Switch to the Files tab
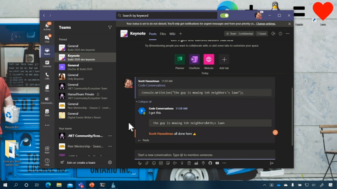The height and width of the screenshot is (189, 337). (163, 34)
